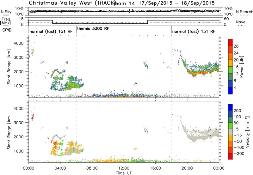Image resolution: width=253 pixels, height=175 pixels.
Task: Click the strong orange echo band near 21:00 in power panel
Action: click(199, 73)
